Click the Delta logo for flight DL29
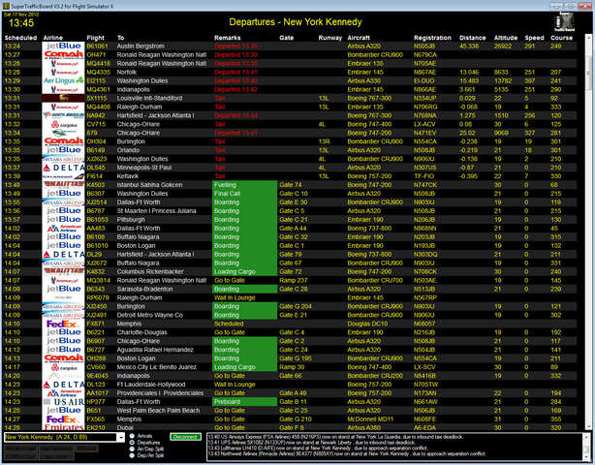Image resolution: width=595 pixels, height=465 pixels. pyautogui.click(x=63, y=254)
